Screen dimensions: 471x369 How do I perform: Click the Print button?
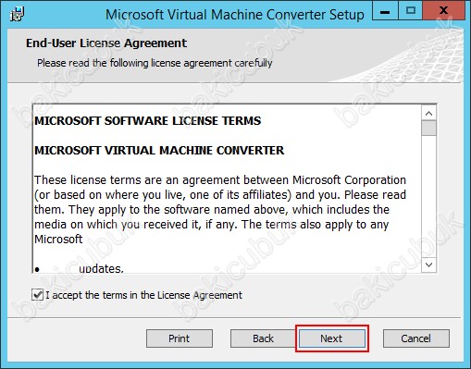[x=180, y=338]
